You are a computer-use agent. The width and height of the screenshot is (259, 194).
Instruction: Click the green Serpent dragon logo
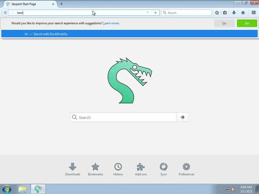(x=130, y=81)
